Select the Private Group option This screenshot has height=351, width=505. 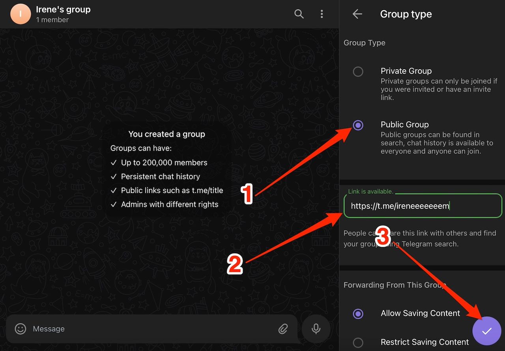pos(358,72)
